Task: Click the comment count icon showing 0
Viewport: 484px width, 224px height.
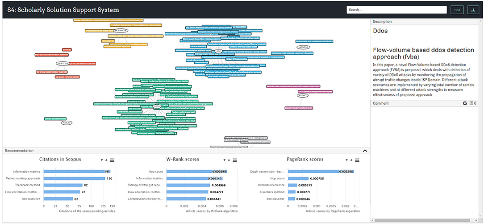Action: click(x=472, y=103)
